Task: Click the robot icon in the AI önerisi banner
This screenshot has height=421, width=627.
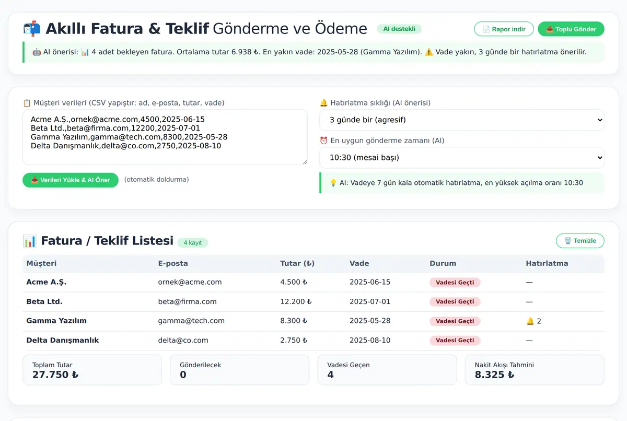Action: (x=37, y=52)
